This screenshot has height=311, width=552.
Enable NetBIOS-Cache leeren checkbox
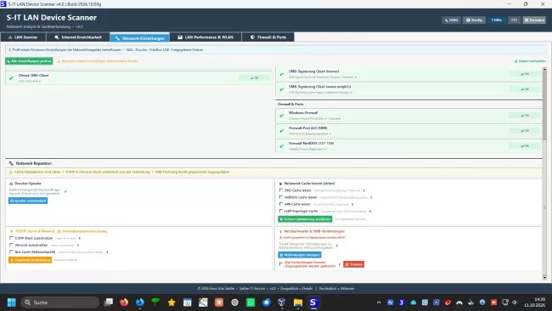pyautogui.click(x=281, y=197)
